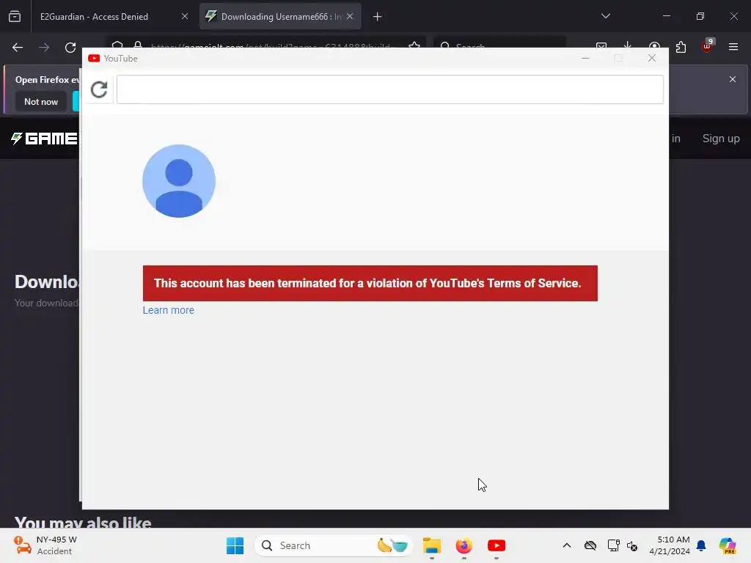Image resolution: width=751 pixels, height=563 pixels.
Task: Open a new Firefox tab
Action: tap(378, 17)
